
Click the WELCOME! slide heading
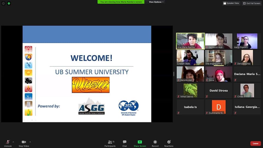[92, 58]
